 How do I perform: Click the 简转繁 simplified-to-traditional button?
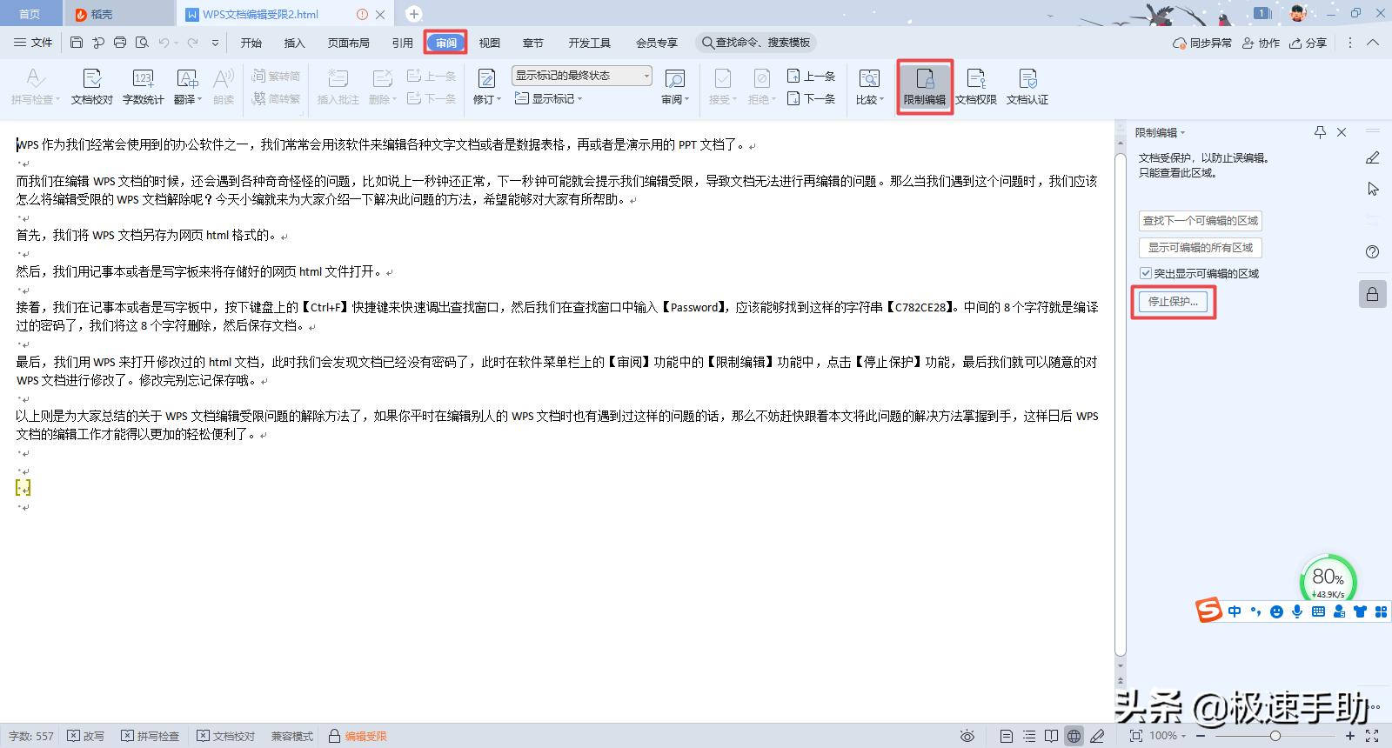click(x=276, y=99)
